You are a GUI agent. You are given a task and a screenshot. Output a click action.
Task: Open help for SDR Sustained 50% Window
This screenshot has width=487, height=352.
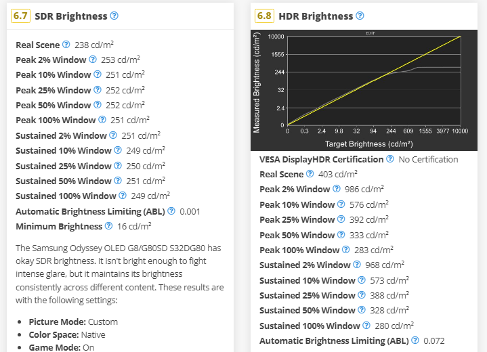(118, 180)
